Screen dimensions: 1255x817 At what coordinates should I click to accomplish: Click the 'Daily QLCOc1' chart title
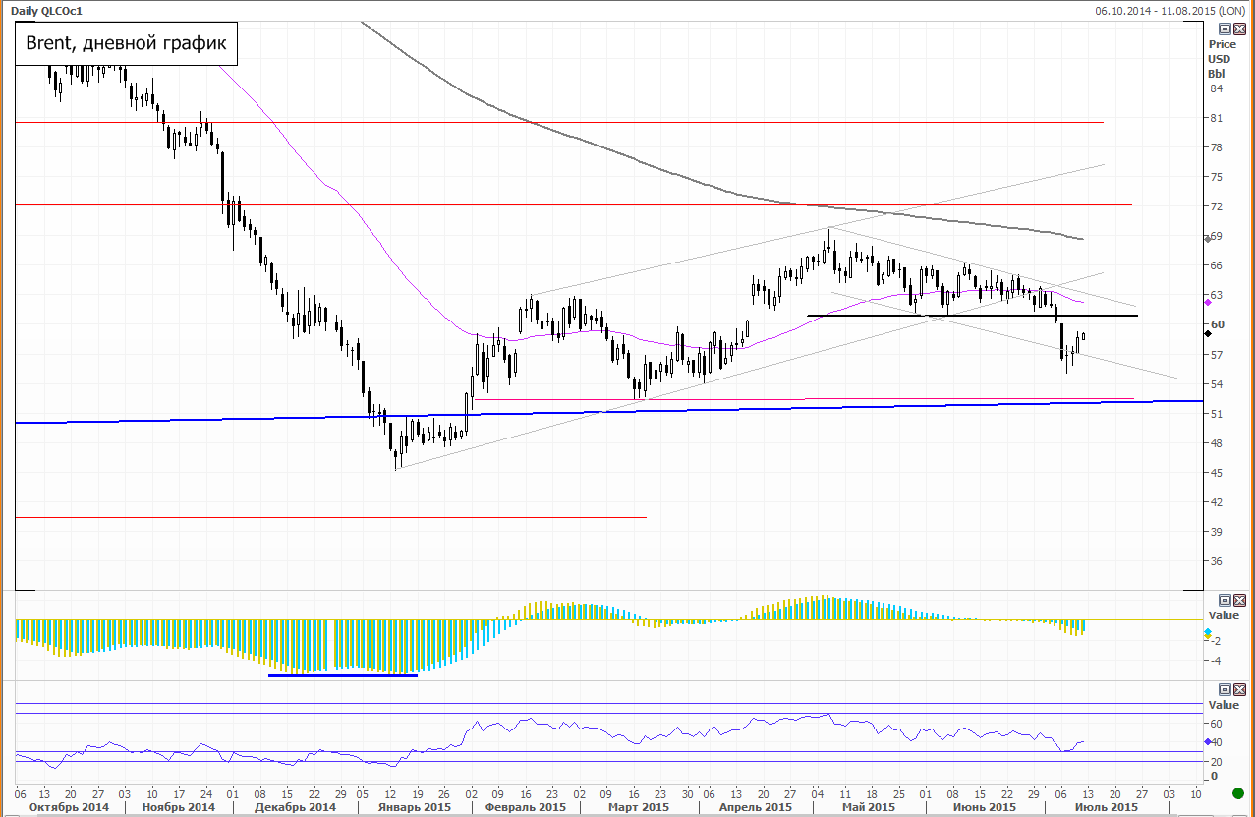46,11
